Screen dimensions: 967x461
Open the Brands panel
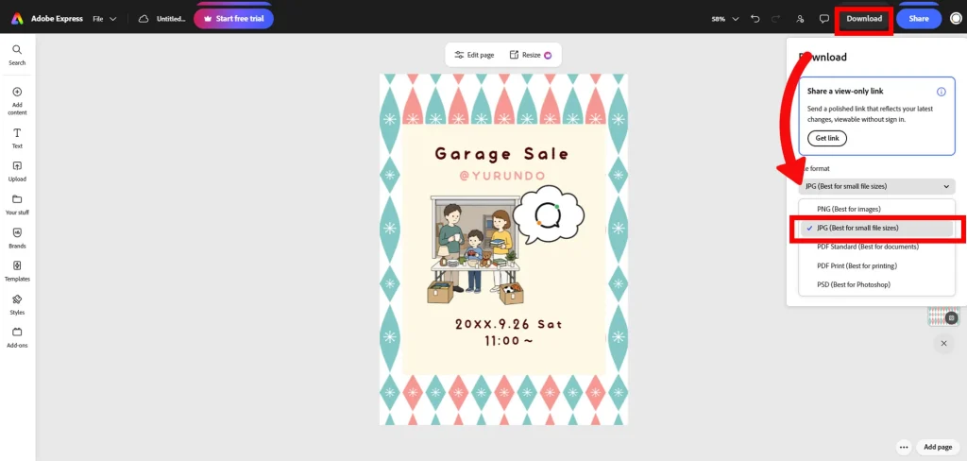coord(17,238)
